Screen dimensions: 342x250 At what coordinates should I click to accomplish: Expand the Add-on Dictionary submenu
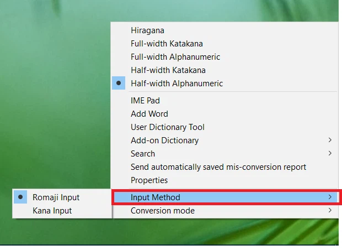click(x=164, y=140)
